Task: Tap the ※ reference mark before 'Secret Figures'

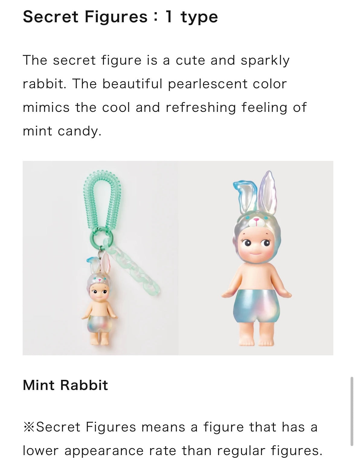Action: [29, 427]
